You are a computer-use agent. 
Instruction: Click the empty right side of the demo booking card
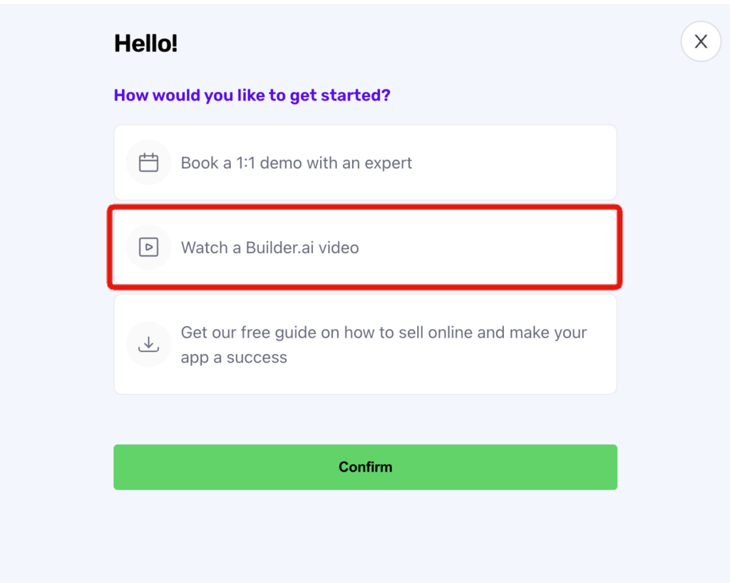[x=512, y=162]
